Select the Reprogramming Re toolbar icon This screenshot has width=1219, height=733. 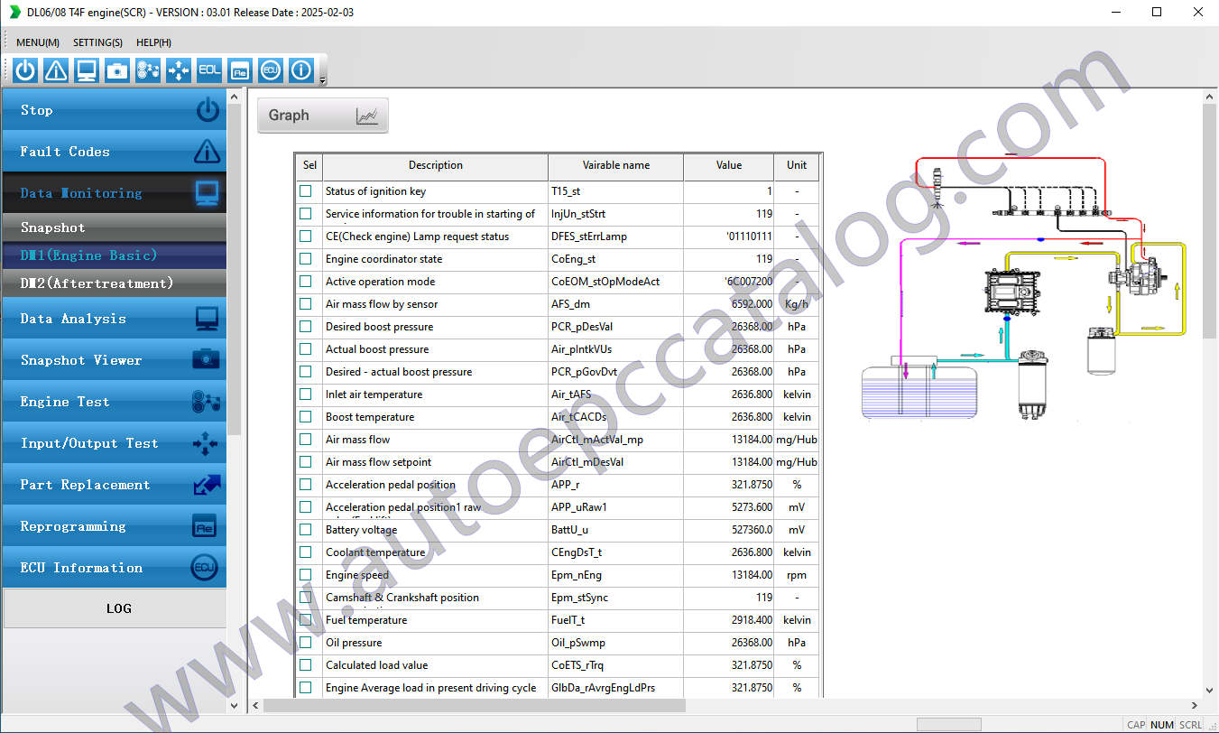point(239,70)
